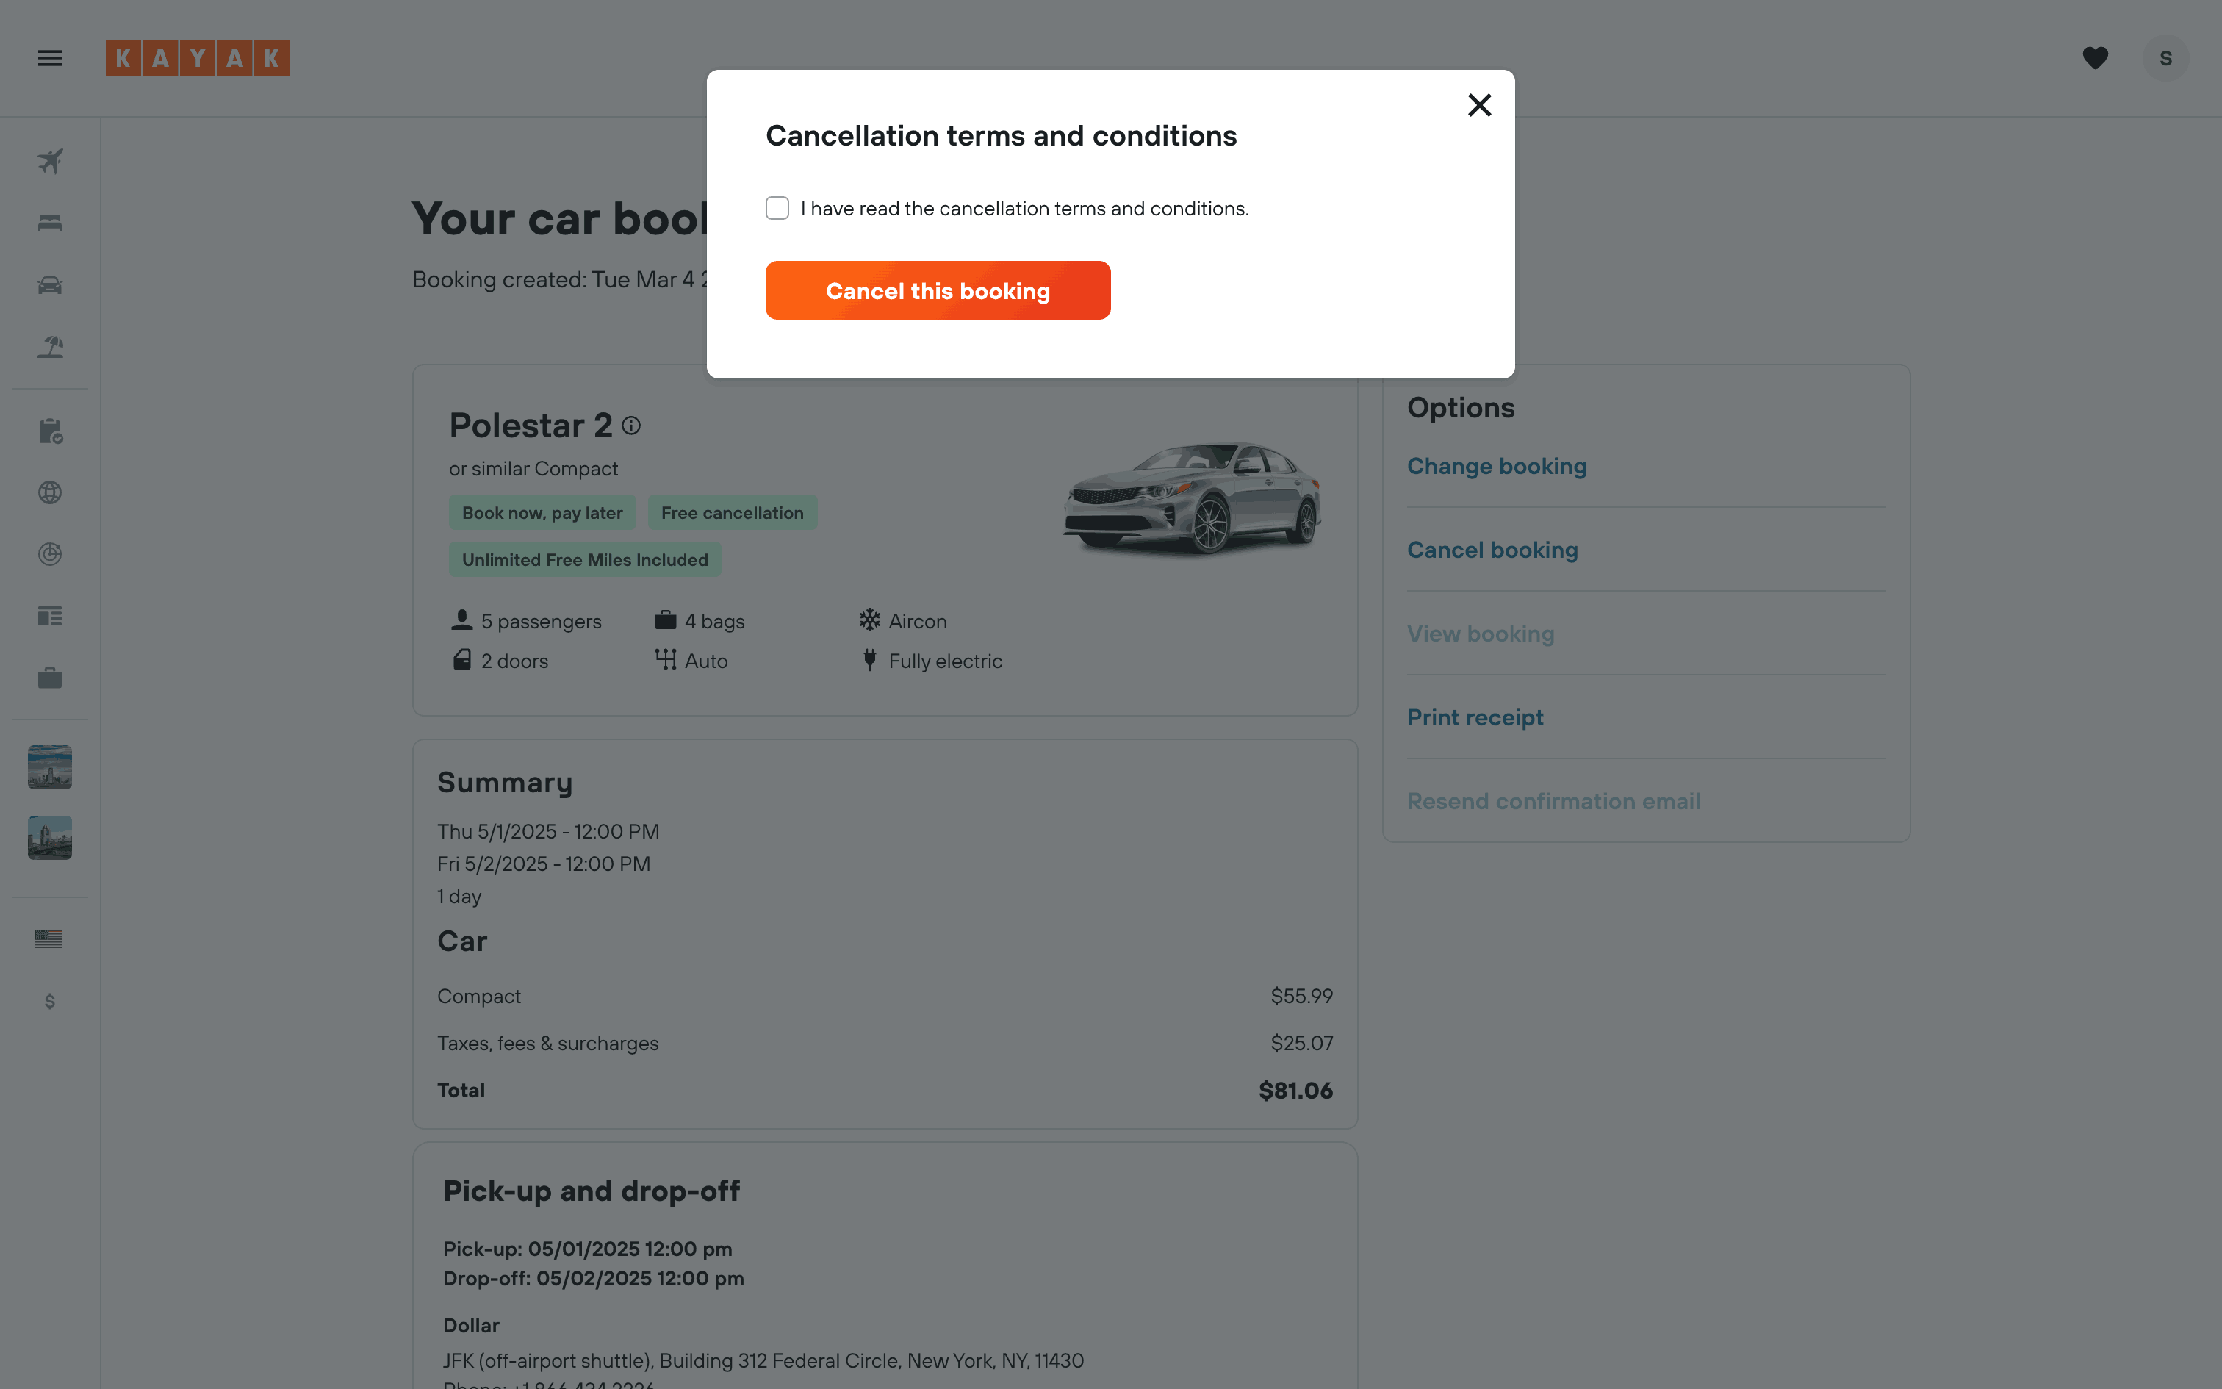Close the cancellation terms dialog
Image resolution: width=2222 pixels, height=1389 pixels.
pyautogui.click(x=1479, y=104)
